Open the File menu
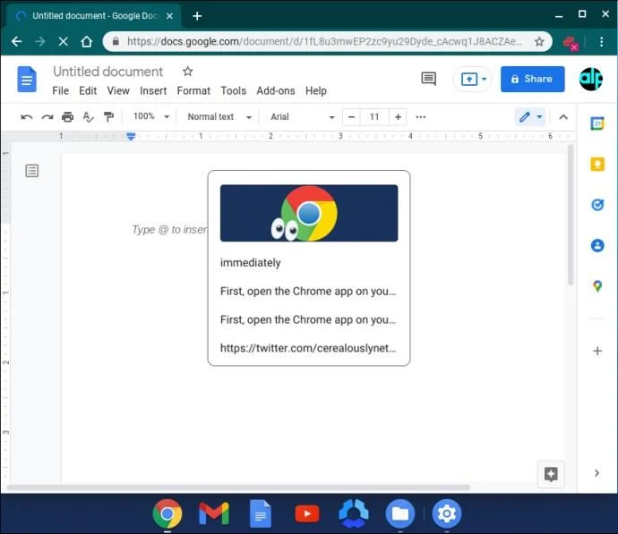The width and height of the screenshot is (618, 534). (60, 91)
